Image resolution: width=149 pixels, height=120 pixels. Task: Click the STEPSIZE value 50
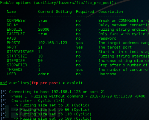tap(41, 61)
